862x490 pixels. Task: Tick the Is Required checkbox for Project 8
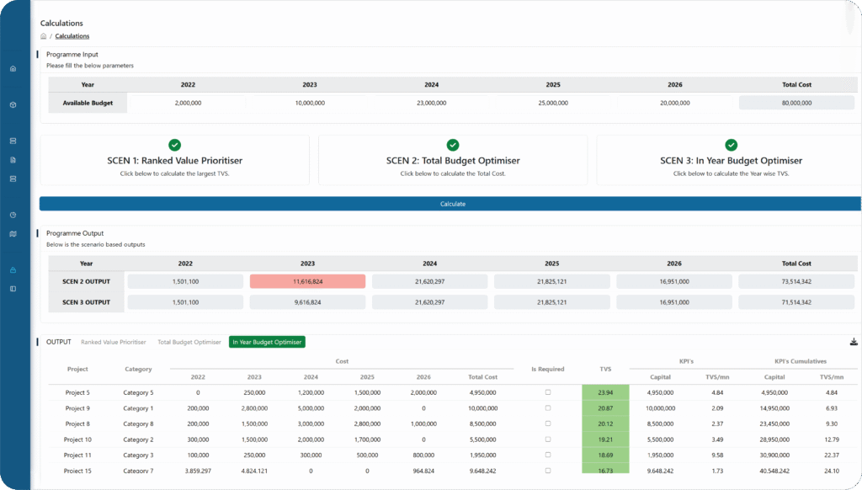pyautogui.click(x=548, y=423)
